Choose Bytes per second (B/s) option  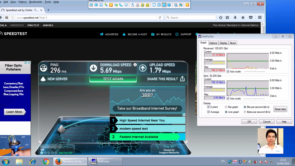[245, 112]
